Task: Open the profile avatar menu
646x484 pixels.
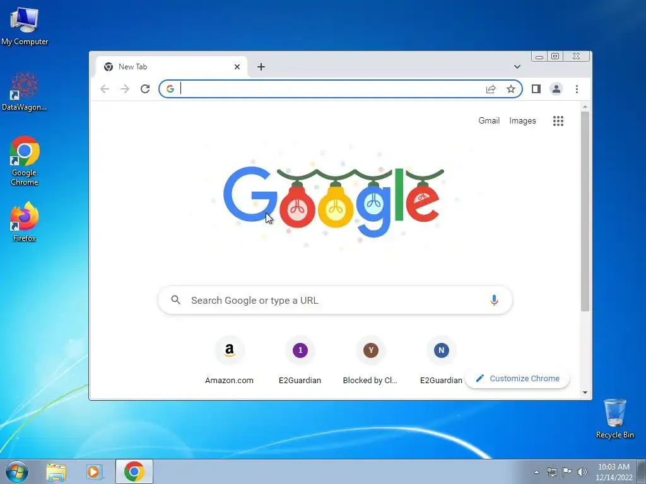Action: [556, 89]
